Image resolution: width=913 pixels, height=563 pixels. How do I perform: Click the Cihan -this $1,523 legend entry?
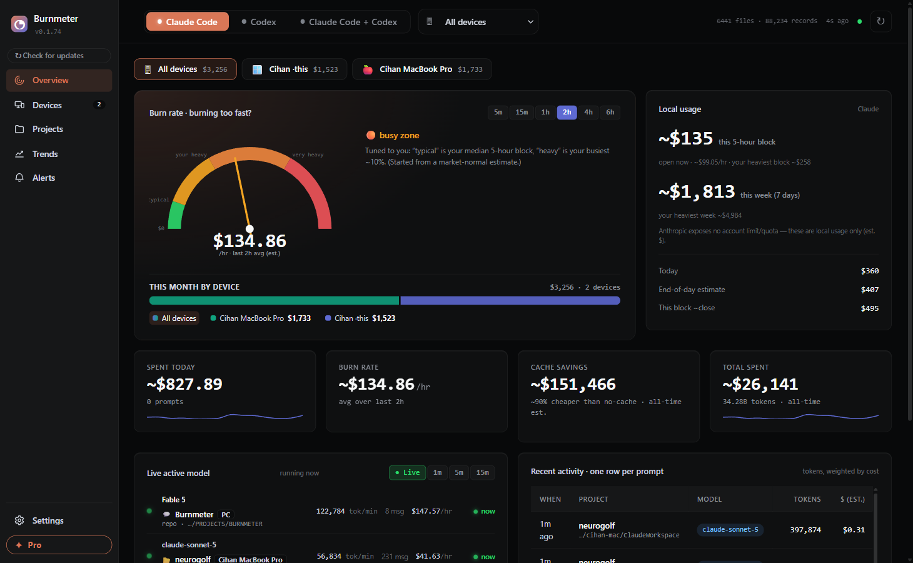pyautogui.click(x=360, y=318)
